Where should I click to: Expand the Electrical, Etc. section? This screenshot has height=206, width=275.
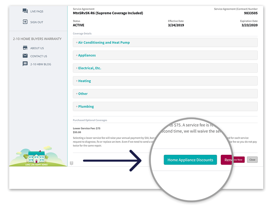165,68
